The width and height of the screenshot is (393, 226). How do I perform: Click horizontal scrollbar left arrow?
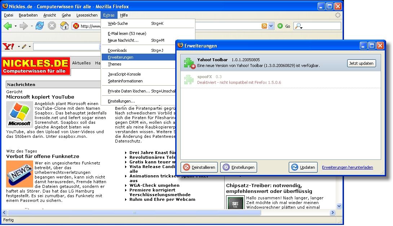[x=4, y=212]
